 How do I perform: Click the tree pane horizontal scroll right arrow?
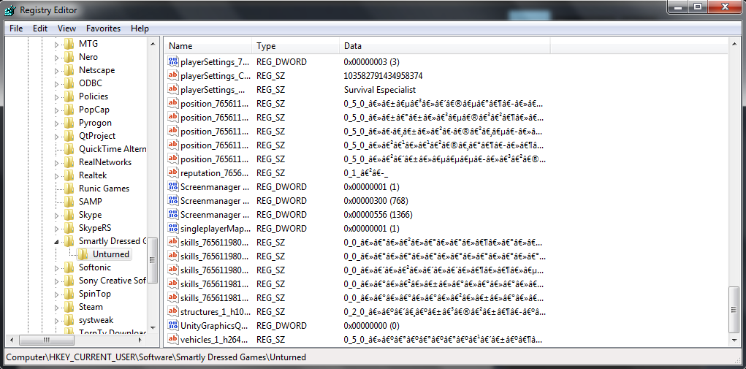click(140, 340)
